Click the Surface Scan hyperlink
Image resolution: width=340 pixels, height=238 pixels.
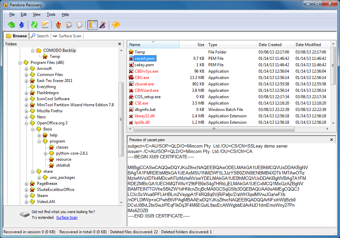(67, 217)
